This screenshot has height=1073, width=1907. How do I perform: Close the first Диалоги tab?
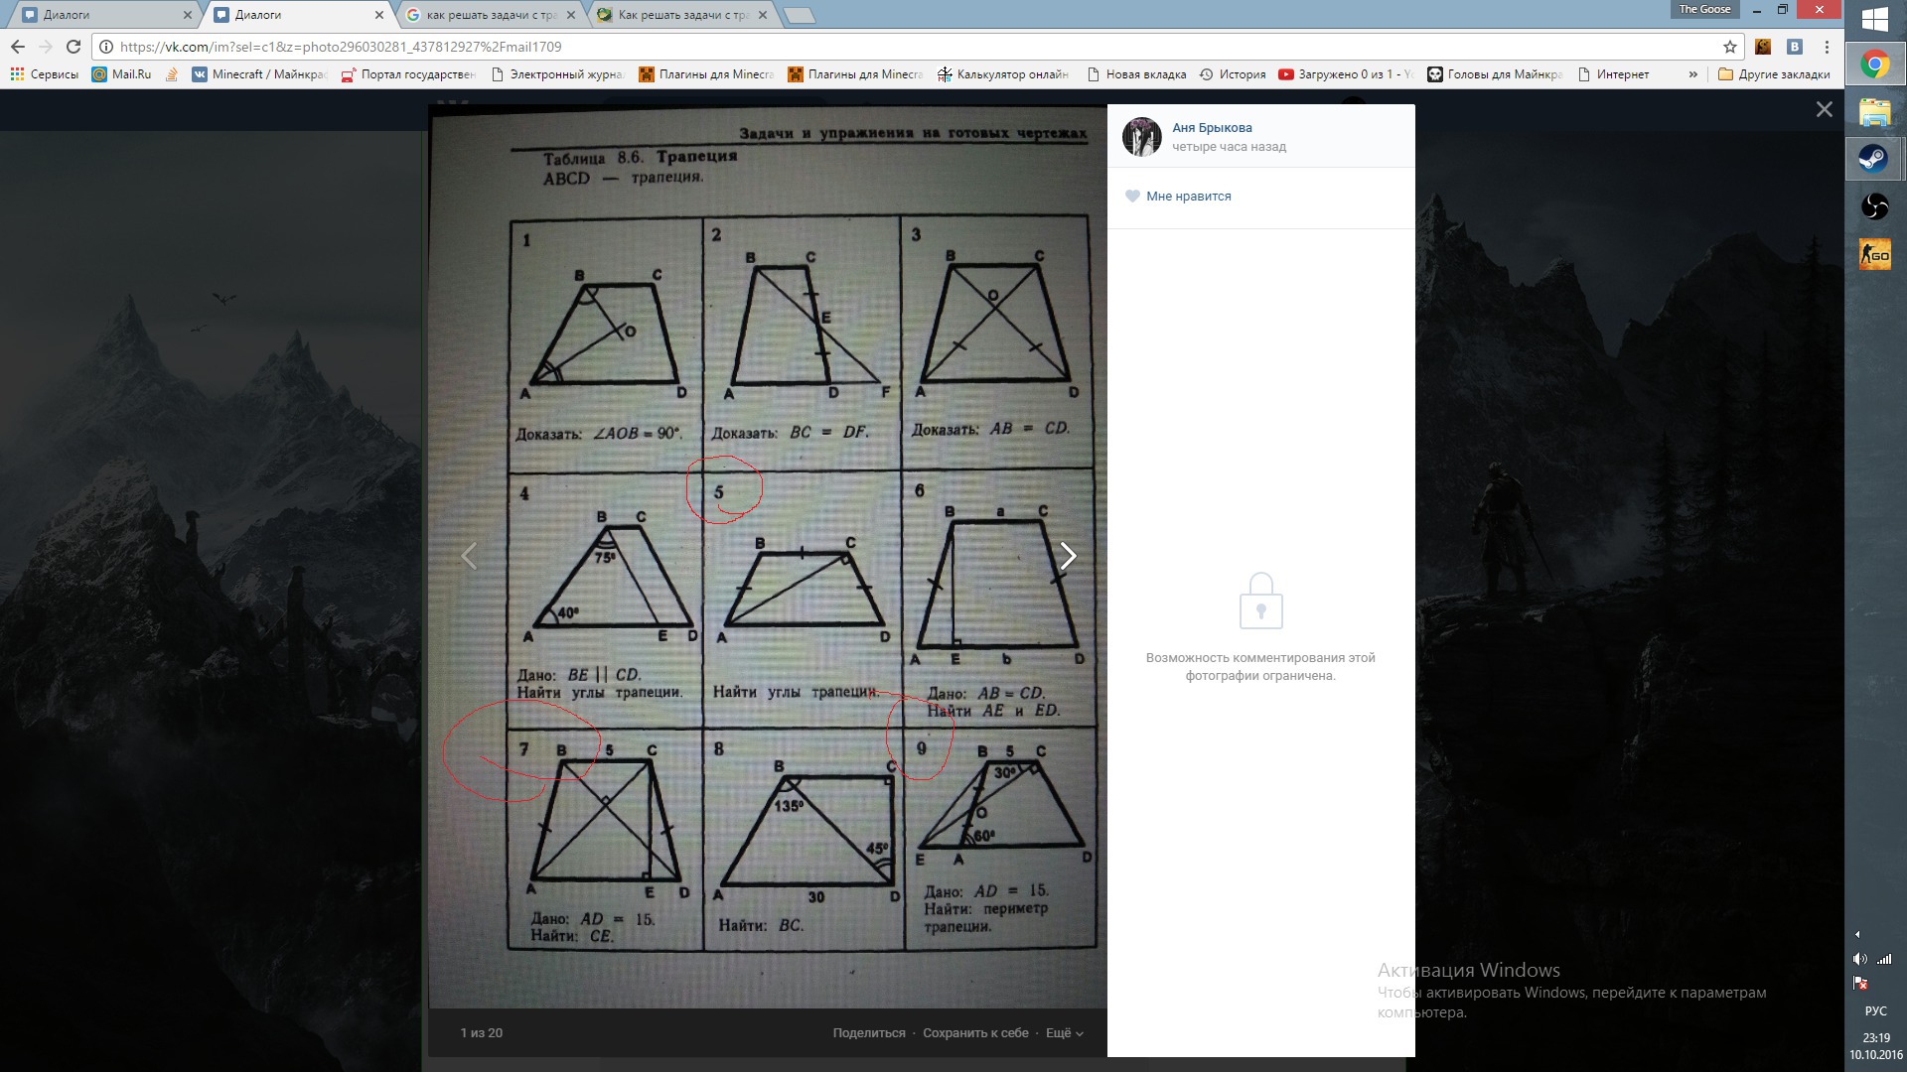[x=188, y=15]
